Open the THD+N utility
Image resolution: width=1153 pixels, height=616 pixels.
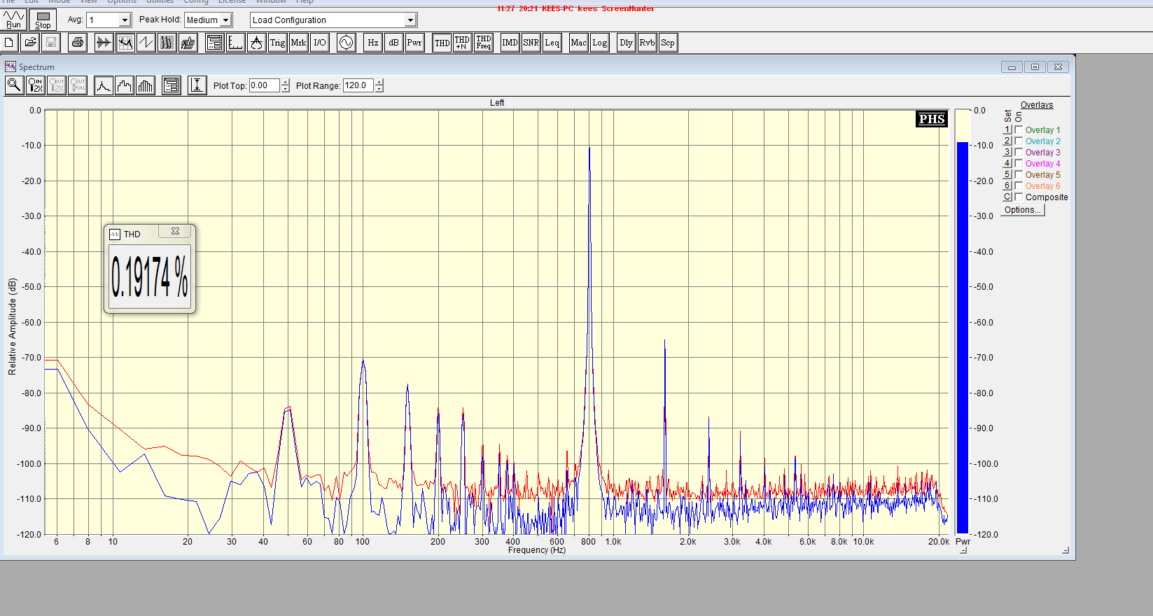462,43
